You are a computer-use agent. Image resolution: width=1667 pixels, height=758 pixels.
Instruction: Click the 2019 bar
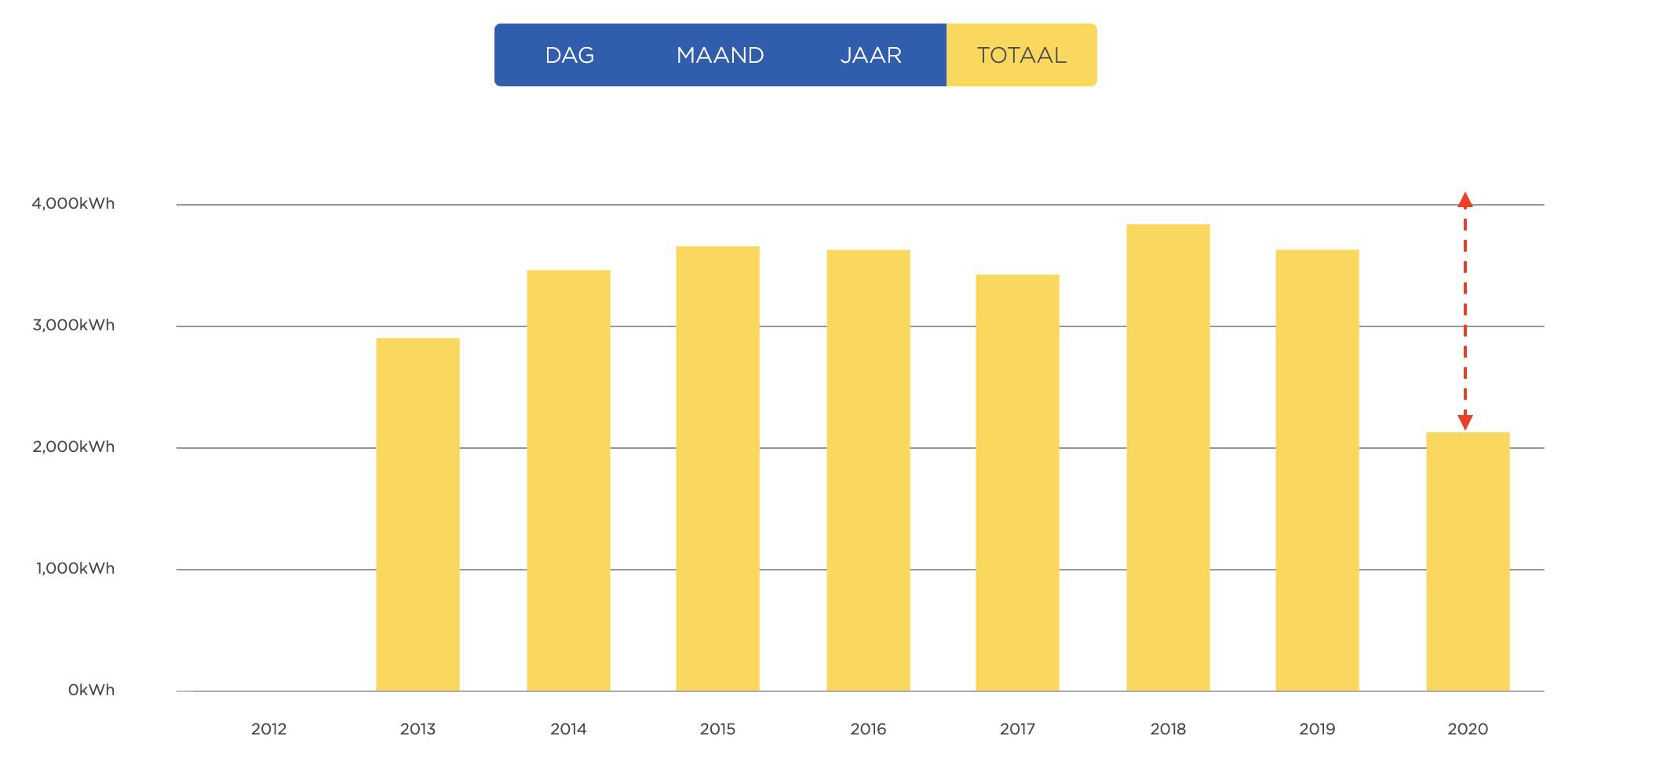pos(1317,470)
